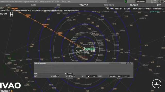The height and width of the screenshot is (92, 165).
Task: Click the SPD up arrow icon
Action: pyautogui.click(x=74, y=76)
